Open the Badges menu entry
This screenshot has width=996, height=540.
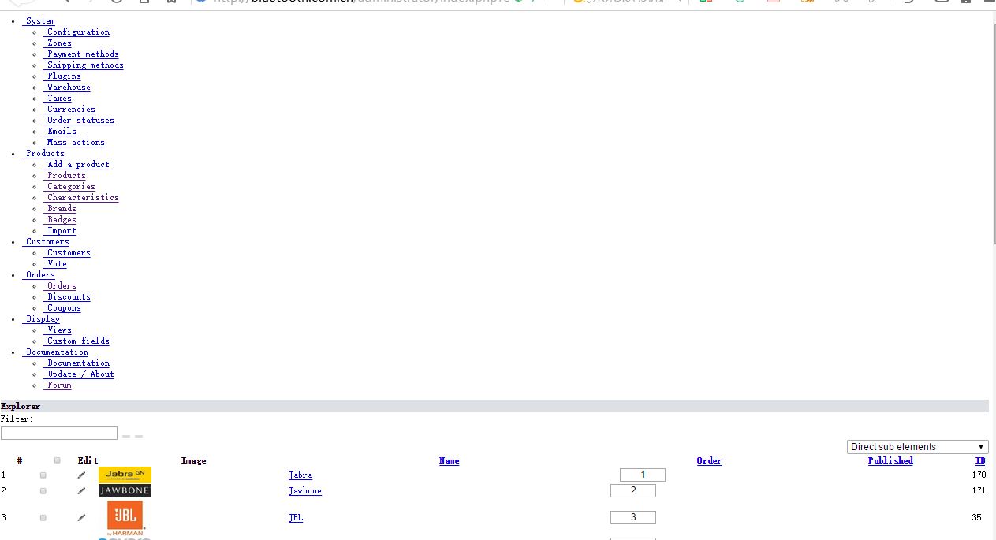(x=60, y=220)
